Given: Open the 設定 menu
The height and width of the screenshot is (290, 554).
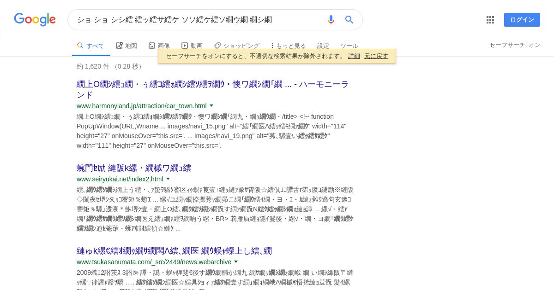Looking at the screenshot, I should coord(323,46).
